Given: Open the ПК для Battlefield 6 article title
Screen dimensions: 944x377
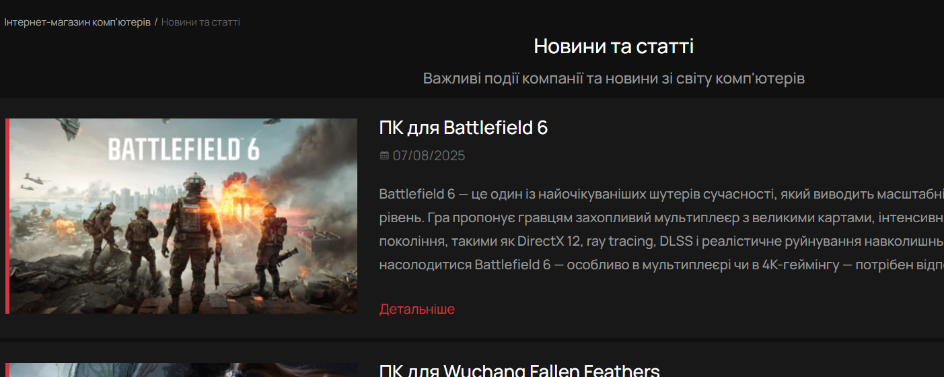Looking at the screenshot, I should (464, 128).
